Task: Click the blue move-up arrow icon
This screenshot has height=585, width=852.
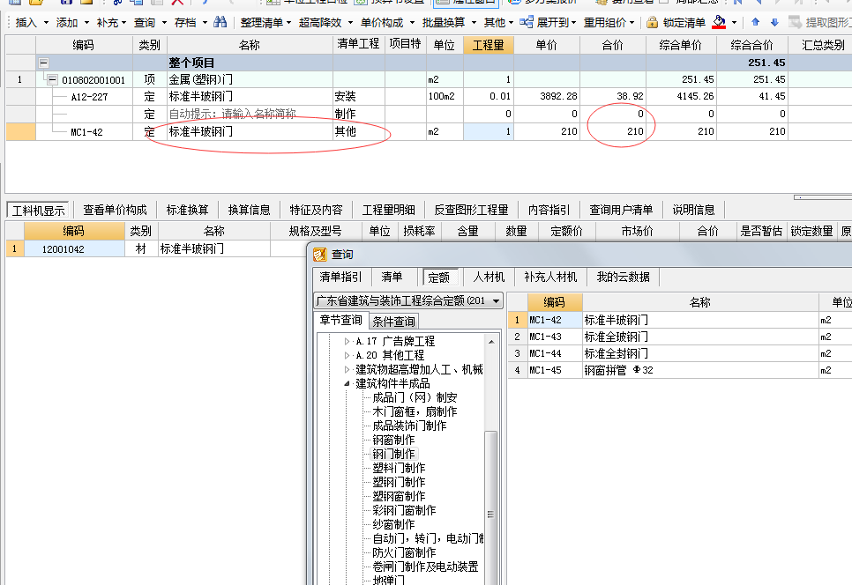Action: 756,22
